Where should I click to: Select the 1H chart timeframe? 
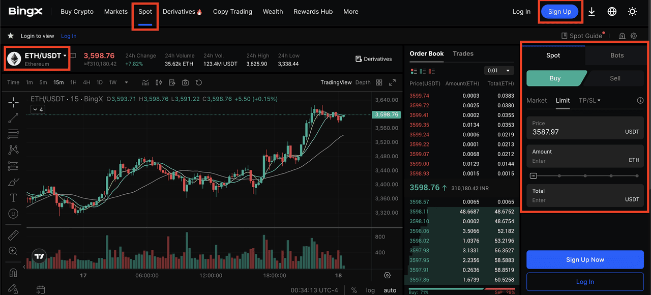tap(74, 82)
